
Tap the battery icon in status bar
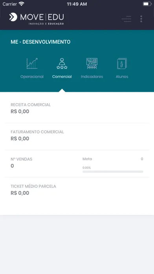click(x=147, y=4)
